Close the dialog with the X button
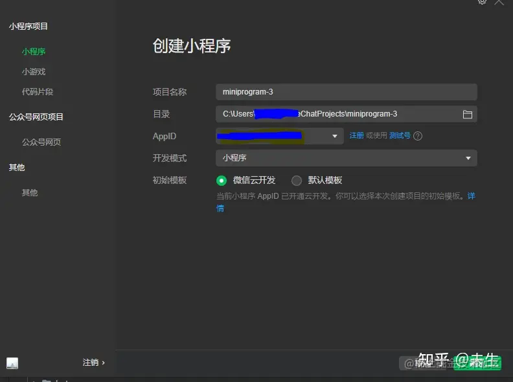Screen dimensions: 513x382 click(499, 2)
